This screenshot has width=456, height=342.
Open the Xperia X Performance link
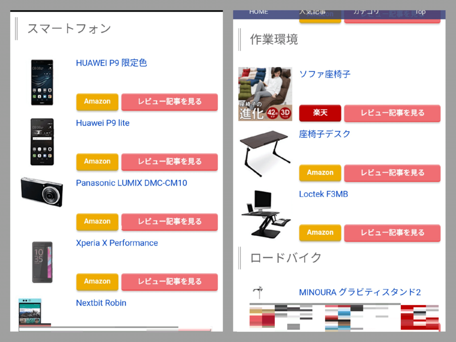click(x=117, y=243)
